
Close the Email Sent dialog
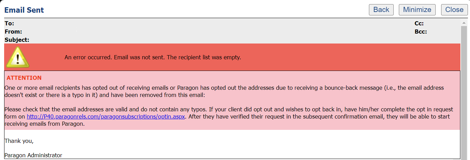(454, 10)
